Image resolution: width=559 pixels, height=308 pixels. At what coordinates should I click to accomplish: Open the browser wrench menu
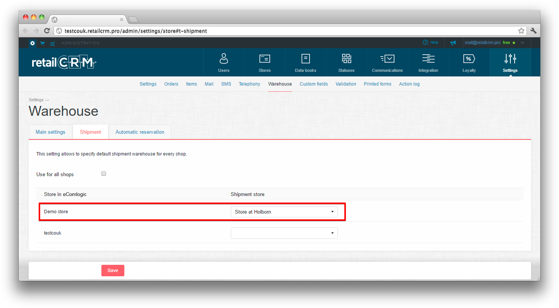tap(533, 31)
